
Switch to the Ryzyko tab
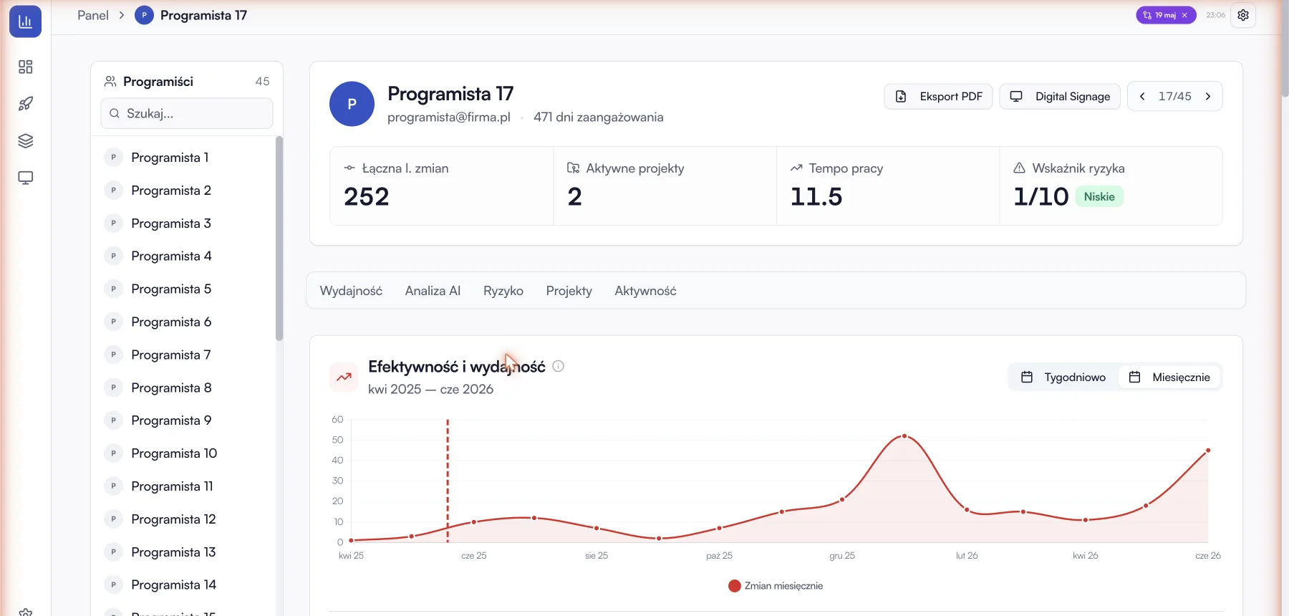tap(503, 291)
